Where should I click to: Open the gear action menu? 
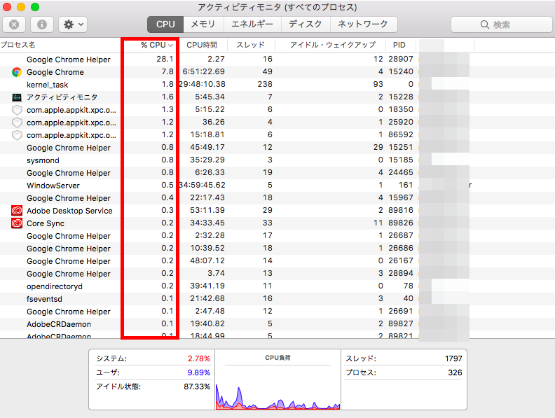(72, 25)
